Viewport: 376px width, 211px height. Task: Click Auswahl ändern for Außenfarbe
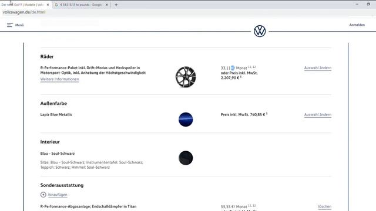(318, 115)
